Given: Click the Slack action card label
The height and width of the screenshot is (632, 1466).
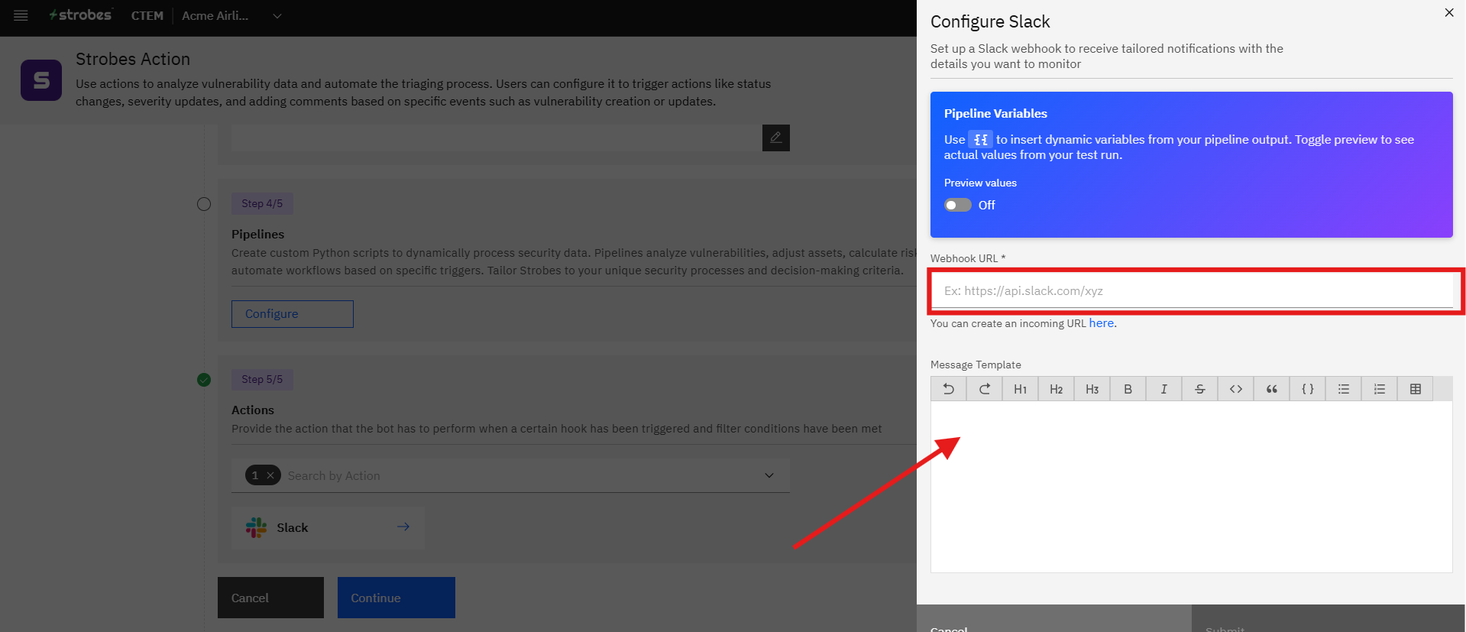Looking at the screenshot, I should coord(293,527).
